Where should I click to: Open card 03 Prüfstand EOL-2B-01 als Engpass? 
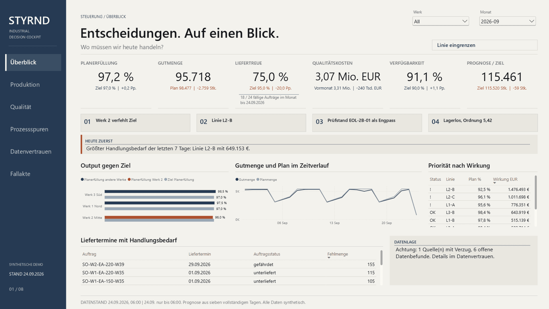pyautogui.click(x=367, y=123)
